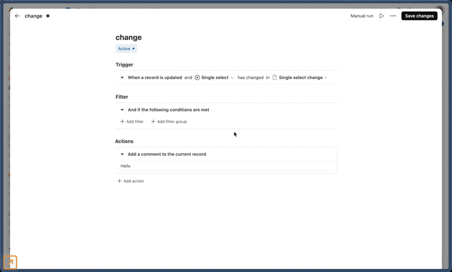Click the orange expand arrow icon at bottom-left

(x=10, y=262)
